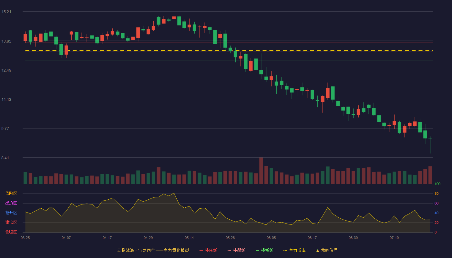The image size is (452, 258).
Task: Select the 拉升区 zone label
Action: [11, 213]
